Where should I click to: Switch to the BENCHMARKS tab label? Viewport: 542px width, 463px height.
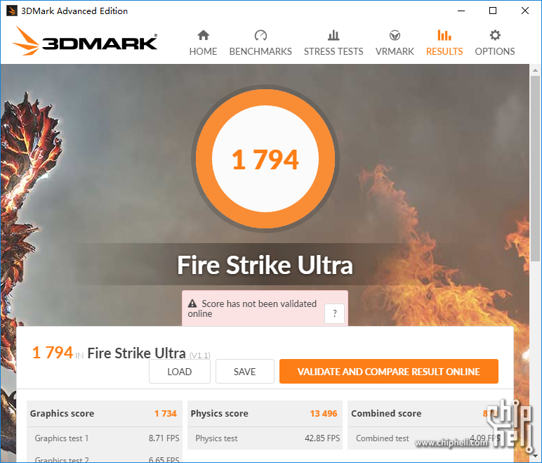(260, 51)
